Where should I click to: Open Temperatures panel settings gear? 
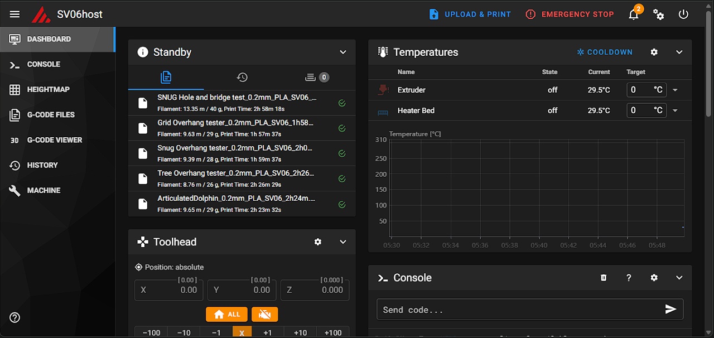[x=654, y=52]
